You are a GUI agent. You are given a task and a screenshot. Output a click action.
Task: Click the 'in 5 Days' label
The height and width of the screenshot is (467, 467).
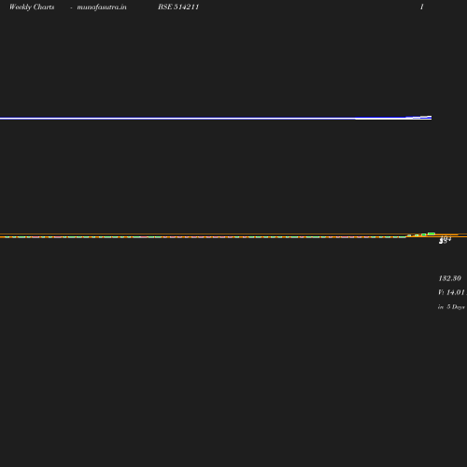click(x=451, y=307)
